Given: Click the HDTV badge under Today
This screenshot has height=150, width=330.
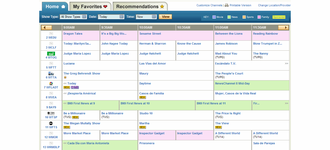Looking at the screenshot, I should coord(75,87).
